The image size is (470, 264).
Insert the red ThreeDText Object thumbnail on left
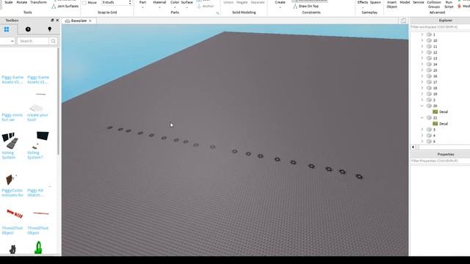click(15, 213)
